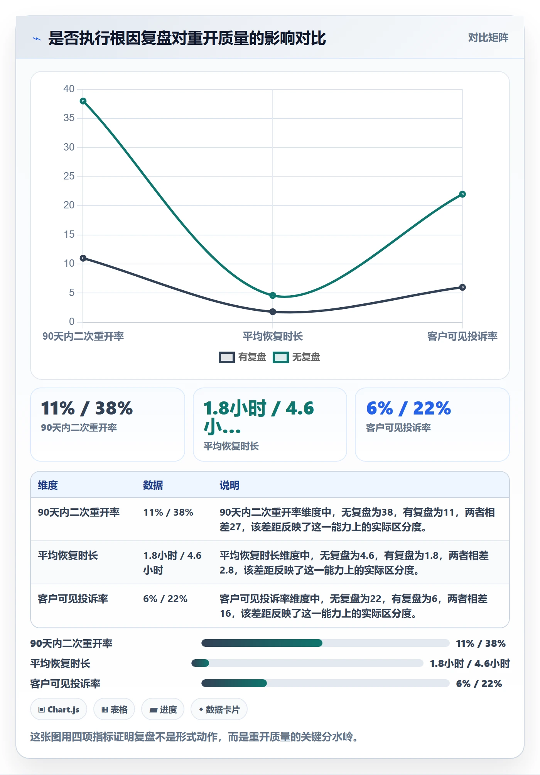Viewport: 540px width, 775px height.
Task: Select the 数据卡片 tag chip
Action: pyautogui.click(x=219, y=709)
